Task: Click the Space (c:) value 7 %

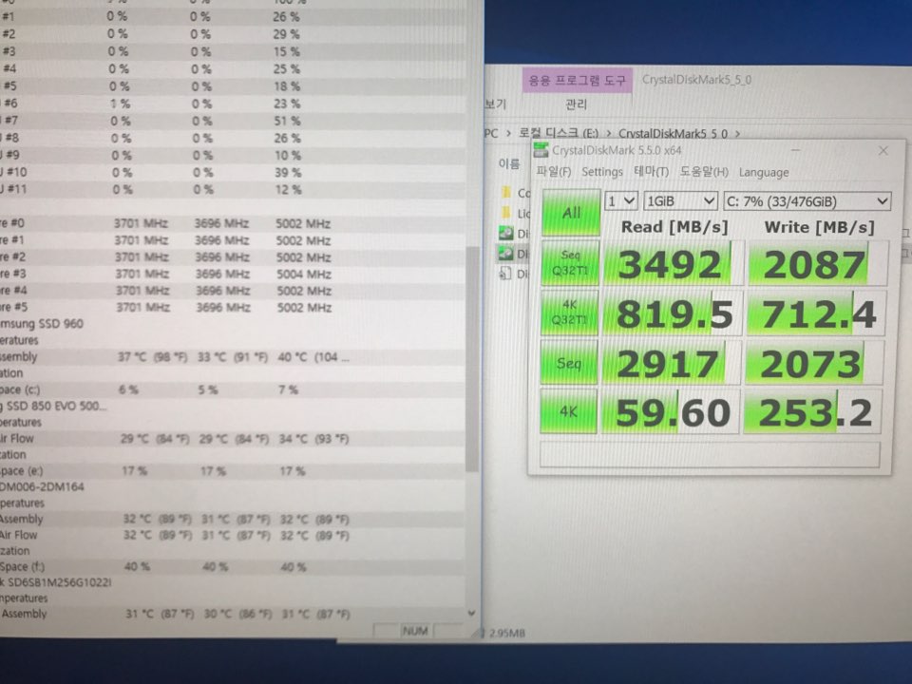Action: [x=288, y=389]
